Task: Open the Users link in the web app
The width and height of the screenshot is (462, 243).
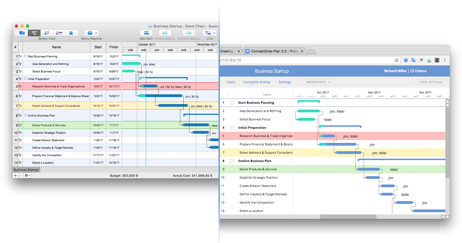Action: [x=231, y=82]
